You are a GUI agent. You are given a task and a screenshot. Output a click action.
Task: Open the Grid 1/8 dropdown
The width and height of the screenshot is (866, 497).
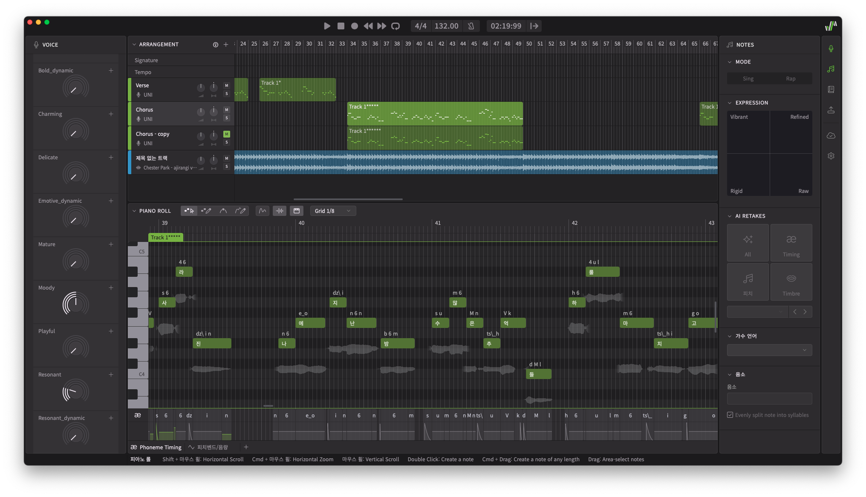pyautogui.click(x=333, y=211)
